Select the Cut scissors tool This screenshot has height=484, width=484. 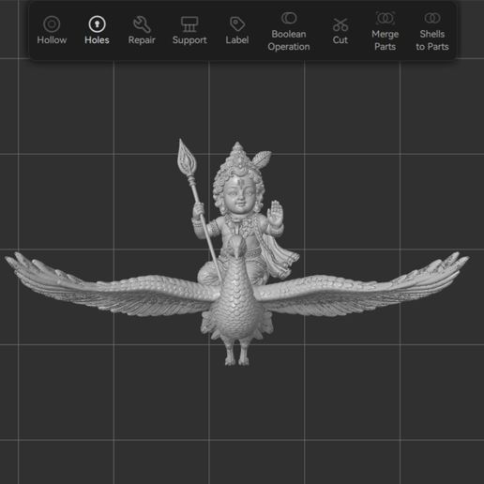click(340, 31)
